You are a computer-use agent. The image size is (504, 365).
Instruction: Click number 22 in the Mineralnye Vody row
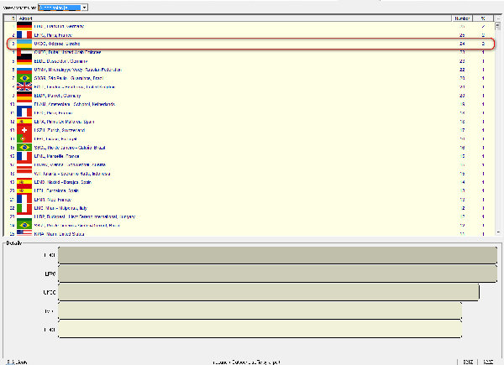click(x=462, y=70)
